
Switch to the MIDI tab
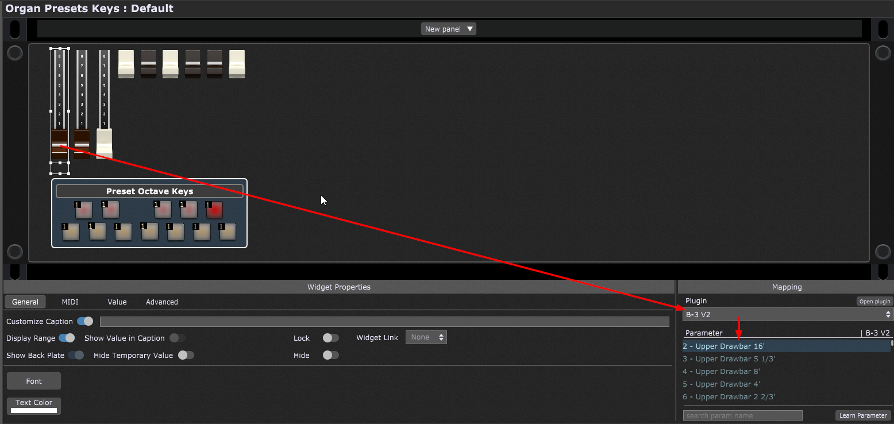(x=70, y=302)
